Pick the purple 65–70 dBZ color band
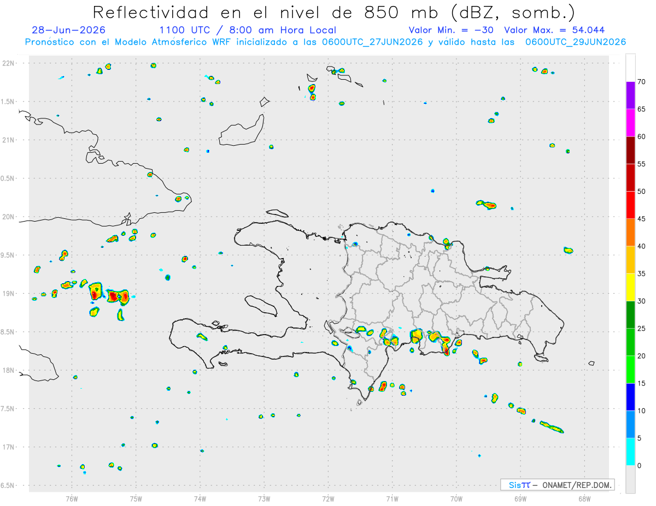This screenshot has height=506, width=656. 630,96
